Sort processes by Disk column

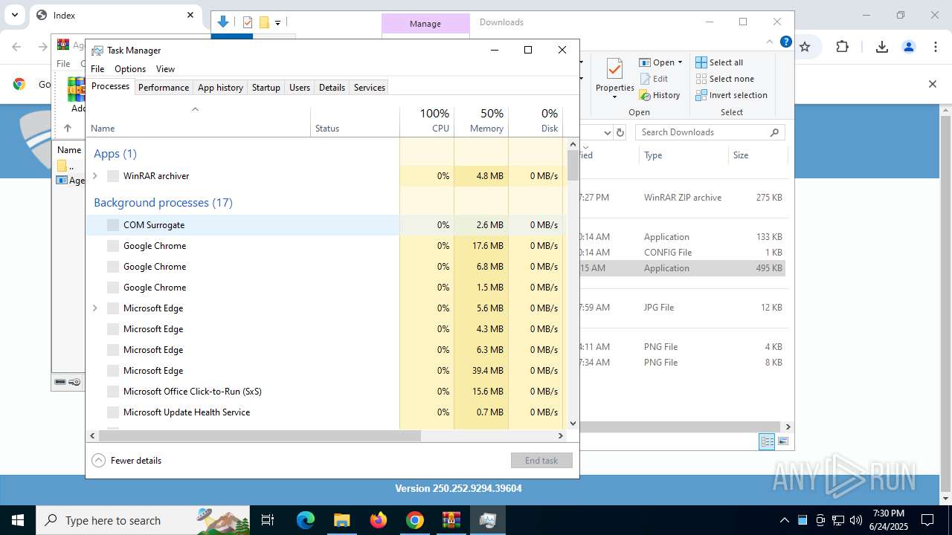[x=535, y=121]
